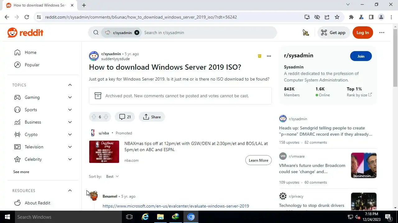The height and width of the screenshot is (223, 398).
Task: Collapse the RESOURCES section
Action: [70, 190]
